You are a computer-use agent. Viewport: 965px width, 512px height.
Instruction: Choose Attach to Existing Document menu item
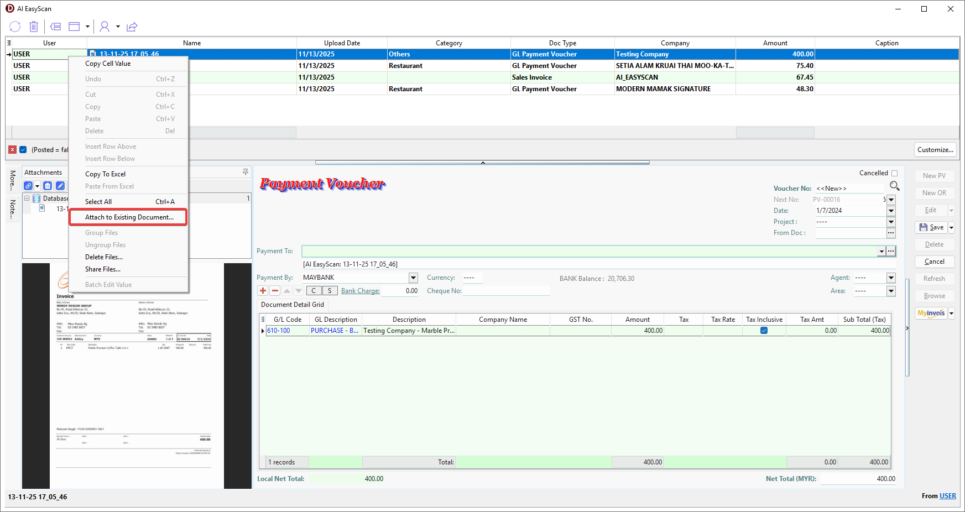pyautogui.click(x=129, y=217)
